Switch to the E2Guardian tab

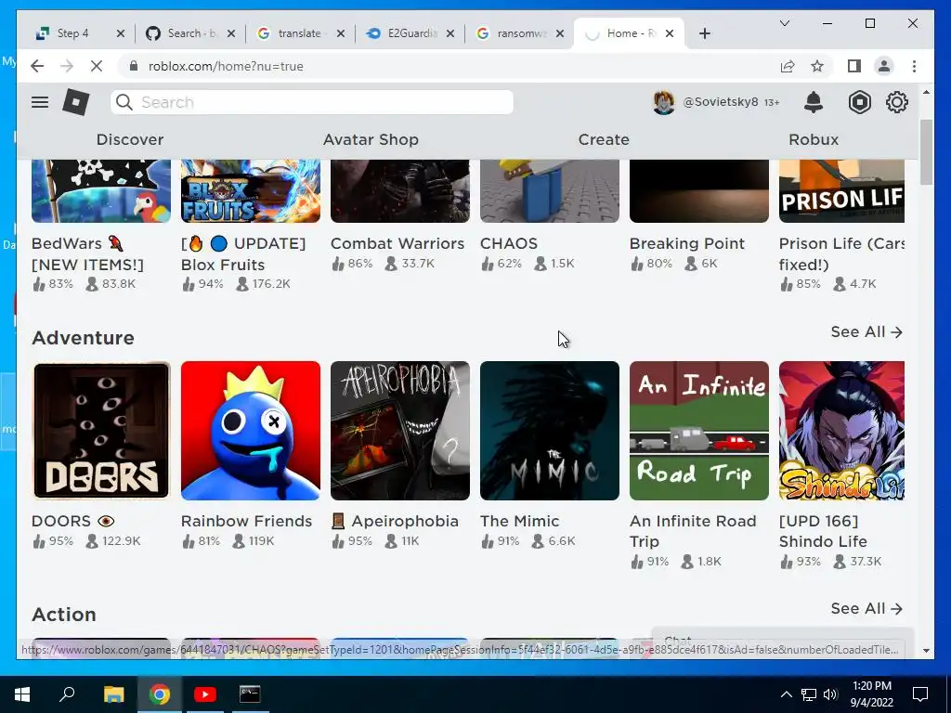410,33
